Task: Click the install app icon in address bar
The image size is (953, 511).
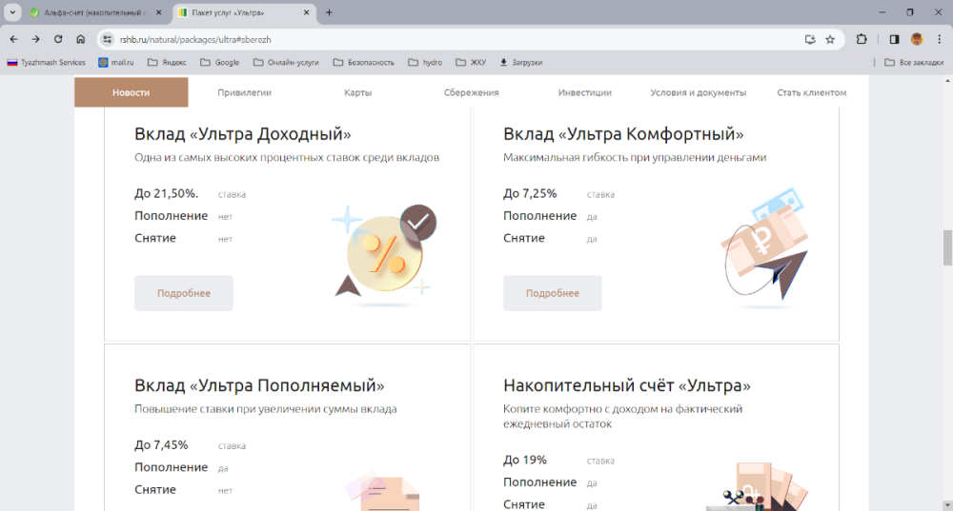Action: click(810, 39)
